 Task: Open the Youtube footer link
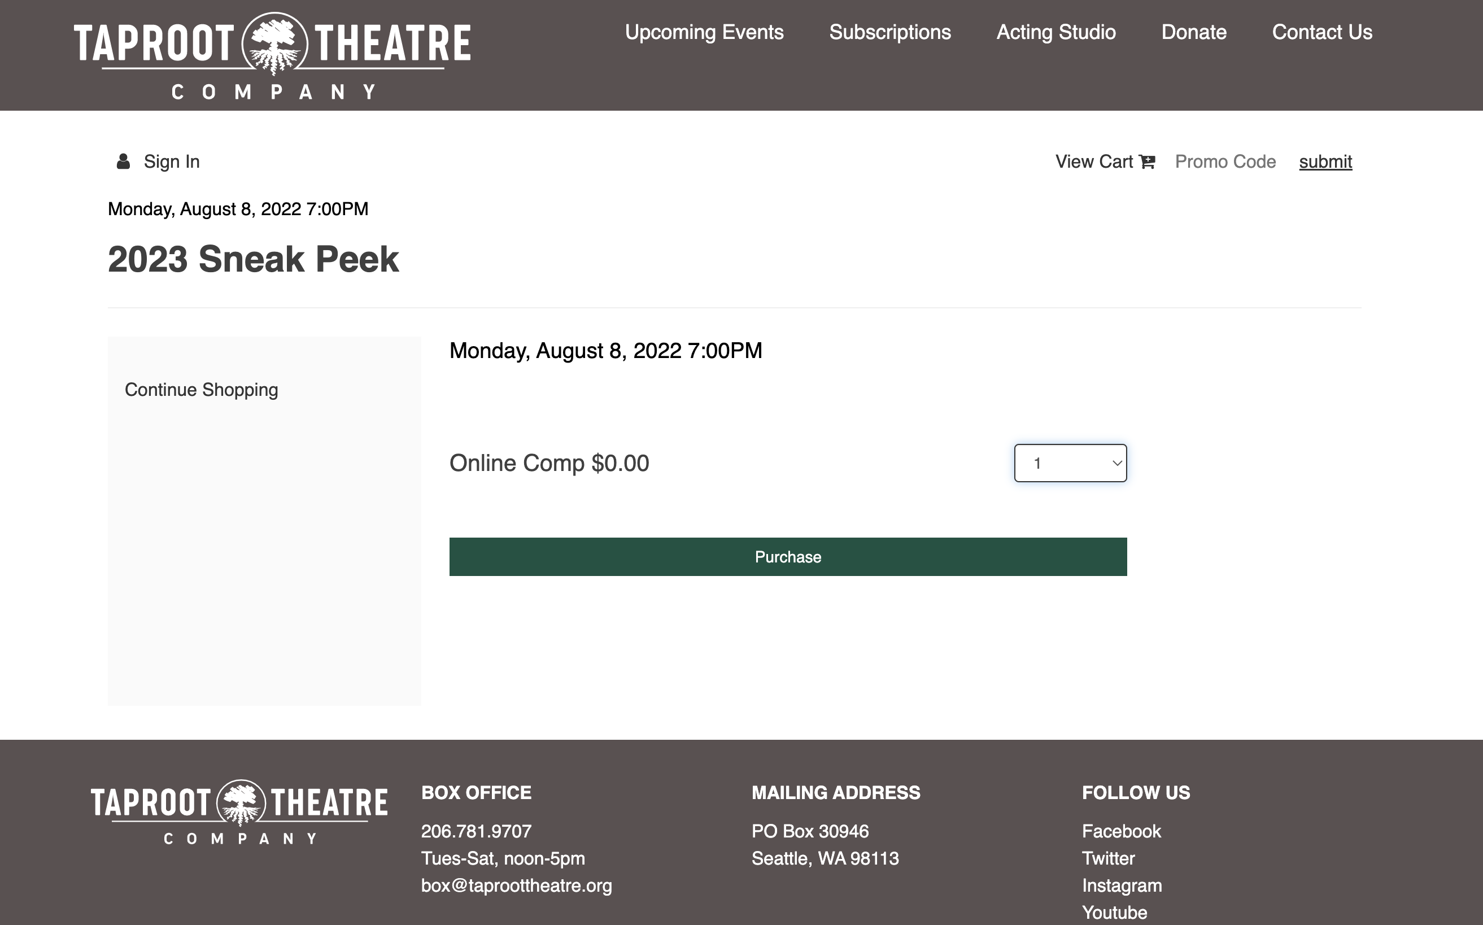click(x=1114, y=912)
